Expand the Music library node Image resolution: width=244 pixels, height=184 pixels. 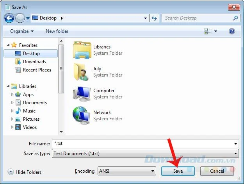point(12,111)
